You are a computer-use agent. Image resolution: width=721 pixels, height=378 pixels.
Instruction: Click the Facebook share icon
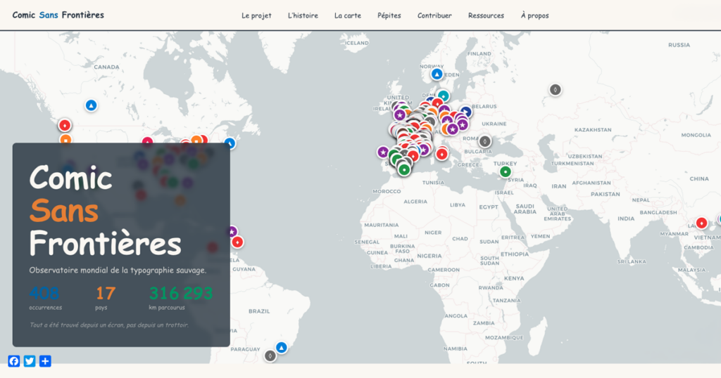(x=14, y=361)
